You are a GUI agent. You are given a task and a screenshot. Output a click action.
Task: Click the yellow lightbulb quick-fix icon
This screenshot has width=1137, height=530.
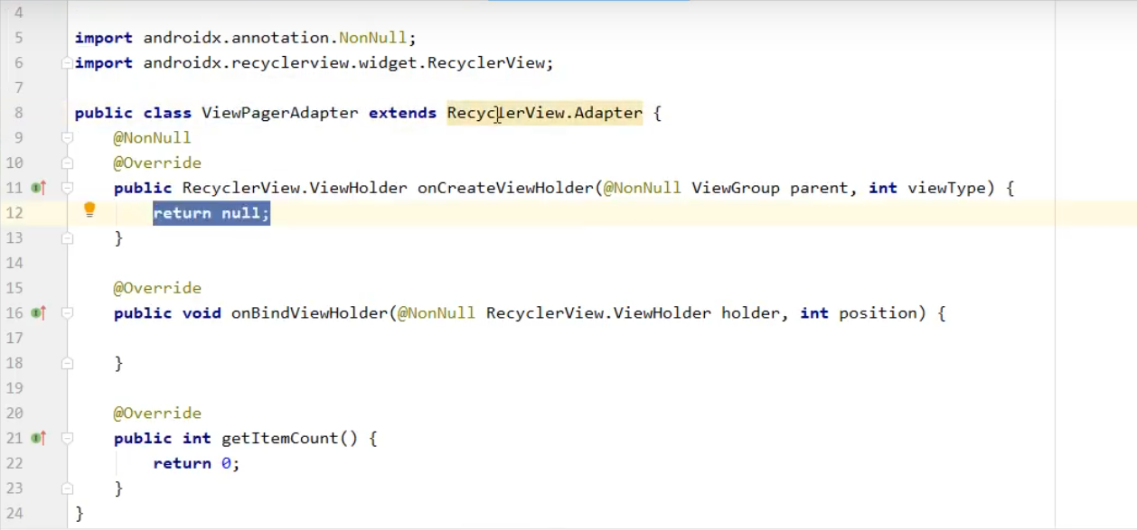click(x=89, y=210)
